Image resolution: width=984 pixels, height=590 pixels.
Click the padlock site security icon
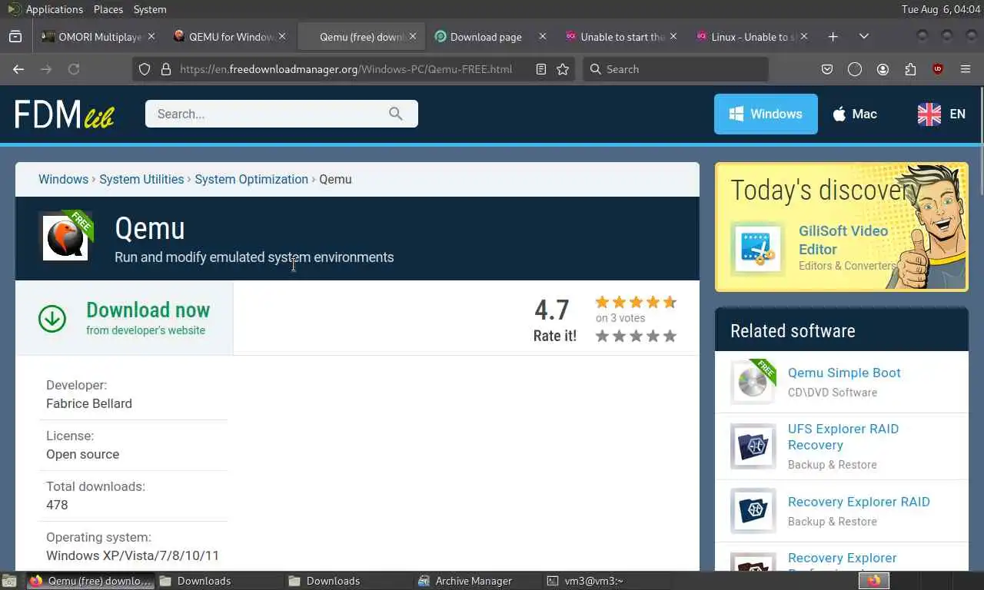[165, 69]
